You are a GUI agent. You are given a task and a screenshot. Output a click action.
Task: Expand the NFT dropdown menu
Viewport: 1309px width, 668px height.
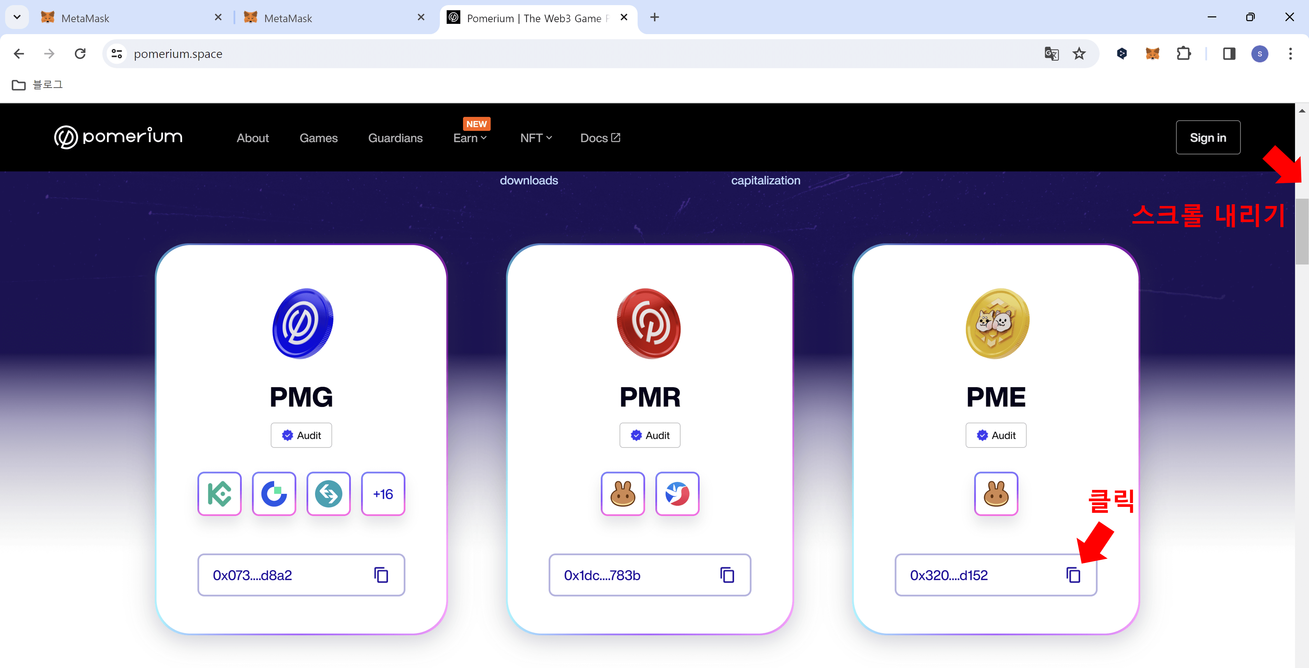point(535,138)
